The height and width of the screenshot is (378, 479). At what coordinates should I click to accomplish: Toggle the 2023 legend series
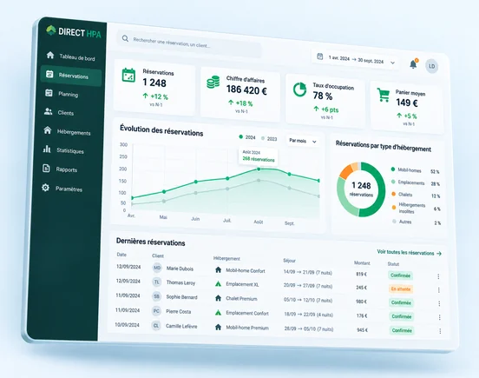(x=269, y=138)
